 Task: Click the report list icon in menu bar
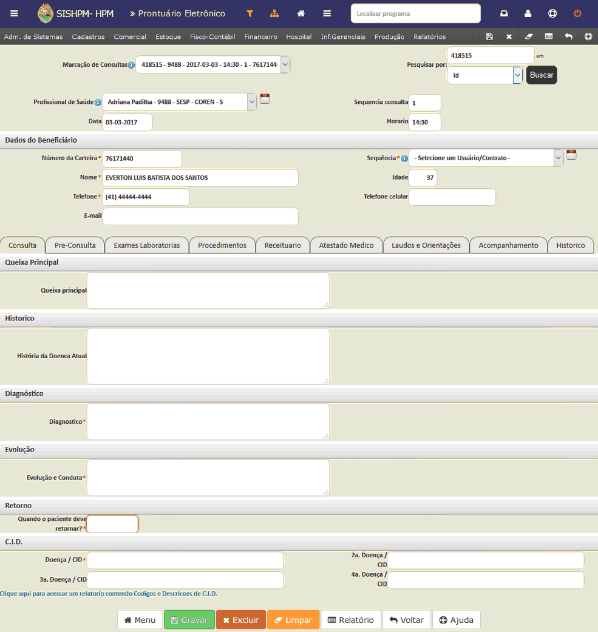(x=548, y=36)
